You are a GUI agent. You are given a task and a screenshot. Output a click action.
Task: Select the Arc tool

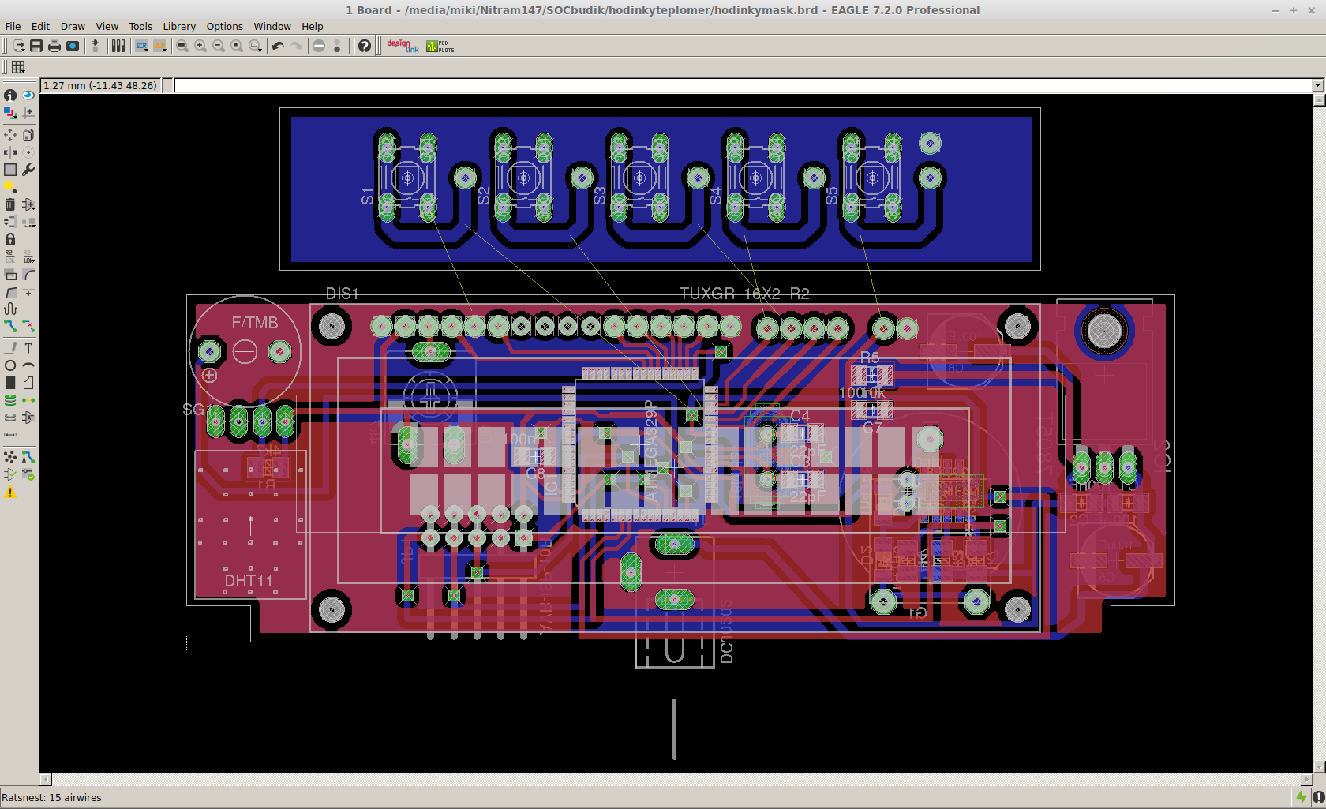click(x=28, y=365)
